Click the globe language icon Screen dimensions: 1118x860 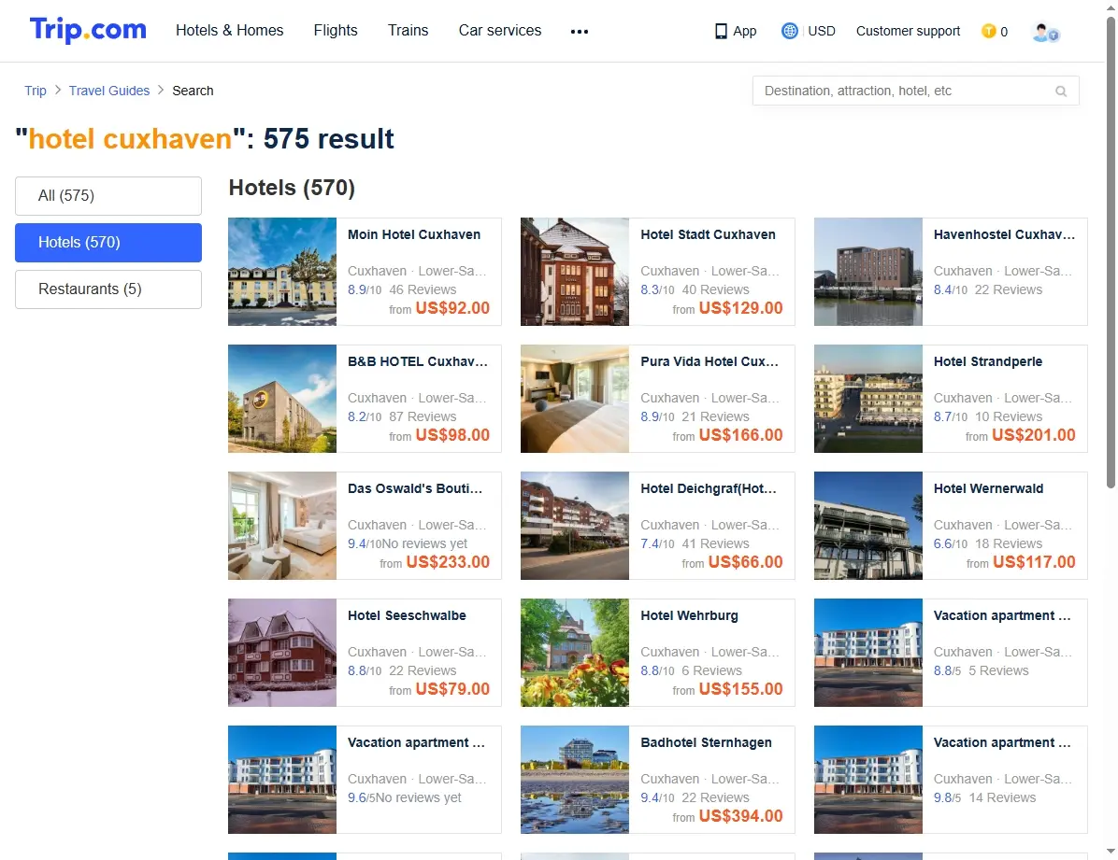point(789,31)
